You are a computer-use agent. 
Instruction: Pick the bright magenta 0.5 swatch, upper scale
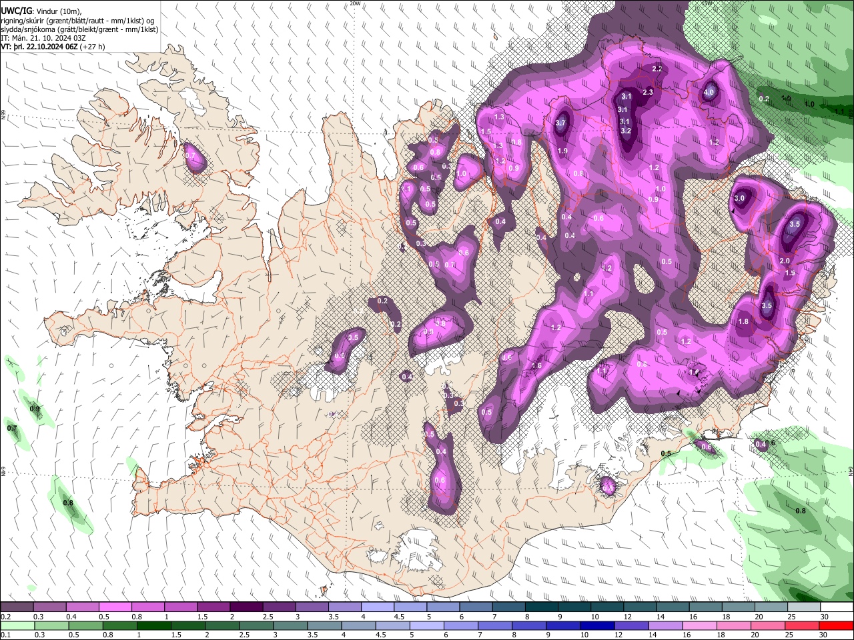point(115,607)
